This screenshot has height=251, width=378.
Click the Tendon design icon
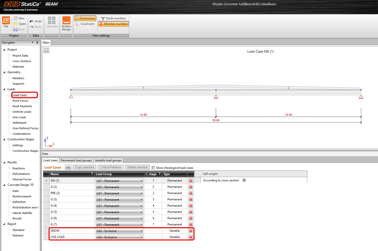point(66,20)
